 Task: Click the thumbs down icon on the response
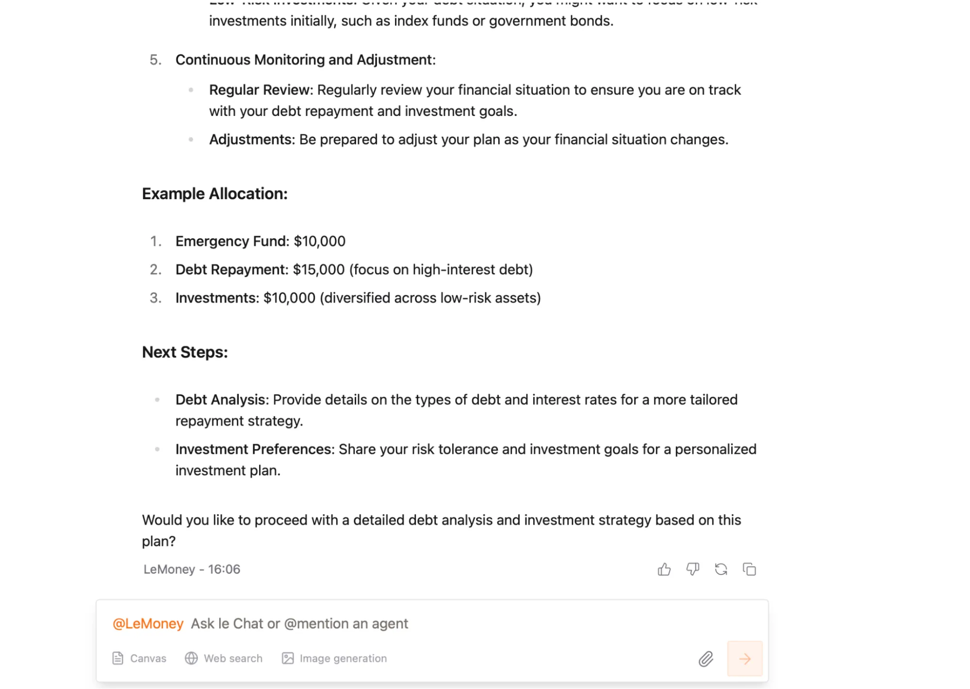tap(692, 569)
